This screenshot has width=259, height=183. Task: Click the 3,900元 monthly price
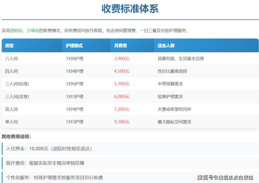[121, 59]
